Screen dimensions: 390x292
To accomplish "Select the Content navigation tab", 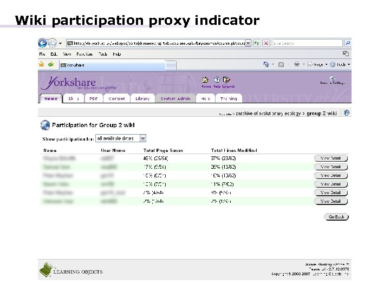I will (x=116, y=98).
